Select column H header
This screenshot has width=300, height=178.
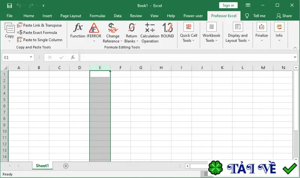[x=161, y=68]
